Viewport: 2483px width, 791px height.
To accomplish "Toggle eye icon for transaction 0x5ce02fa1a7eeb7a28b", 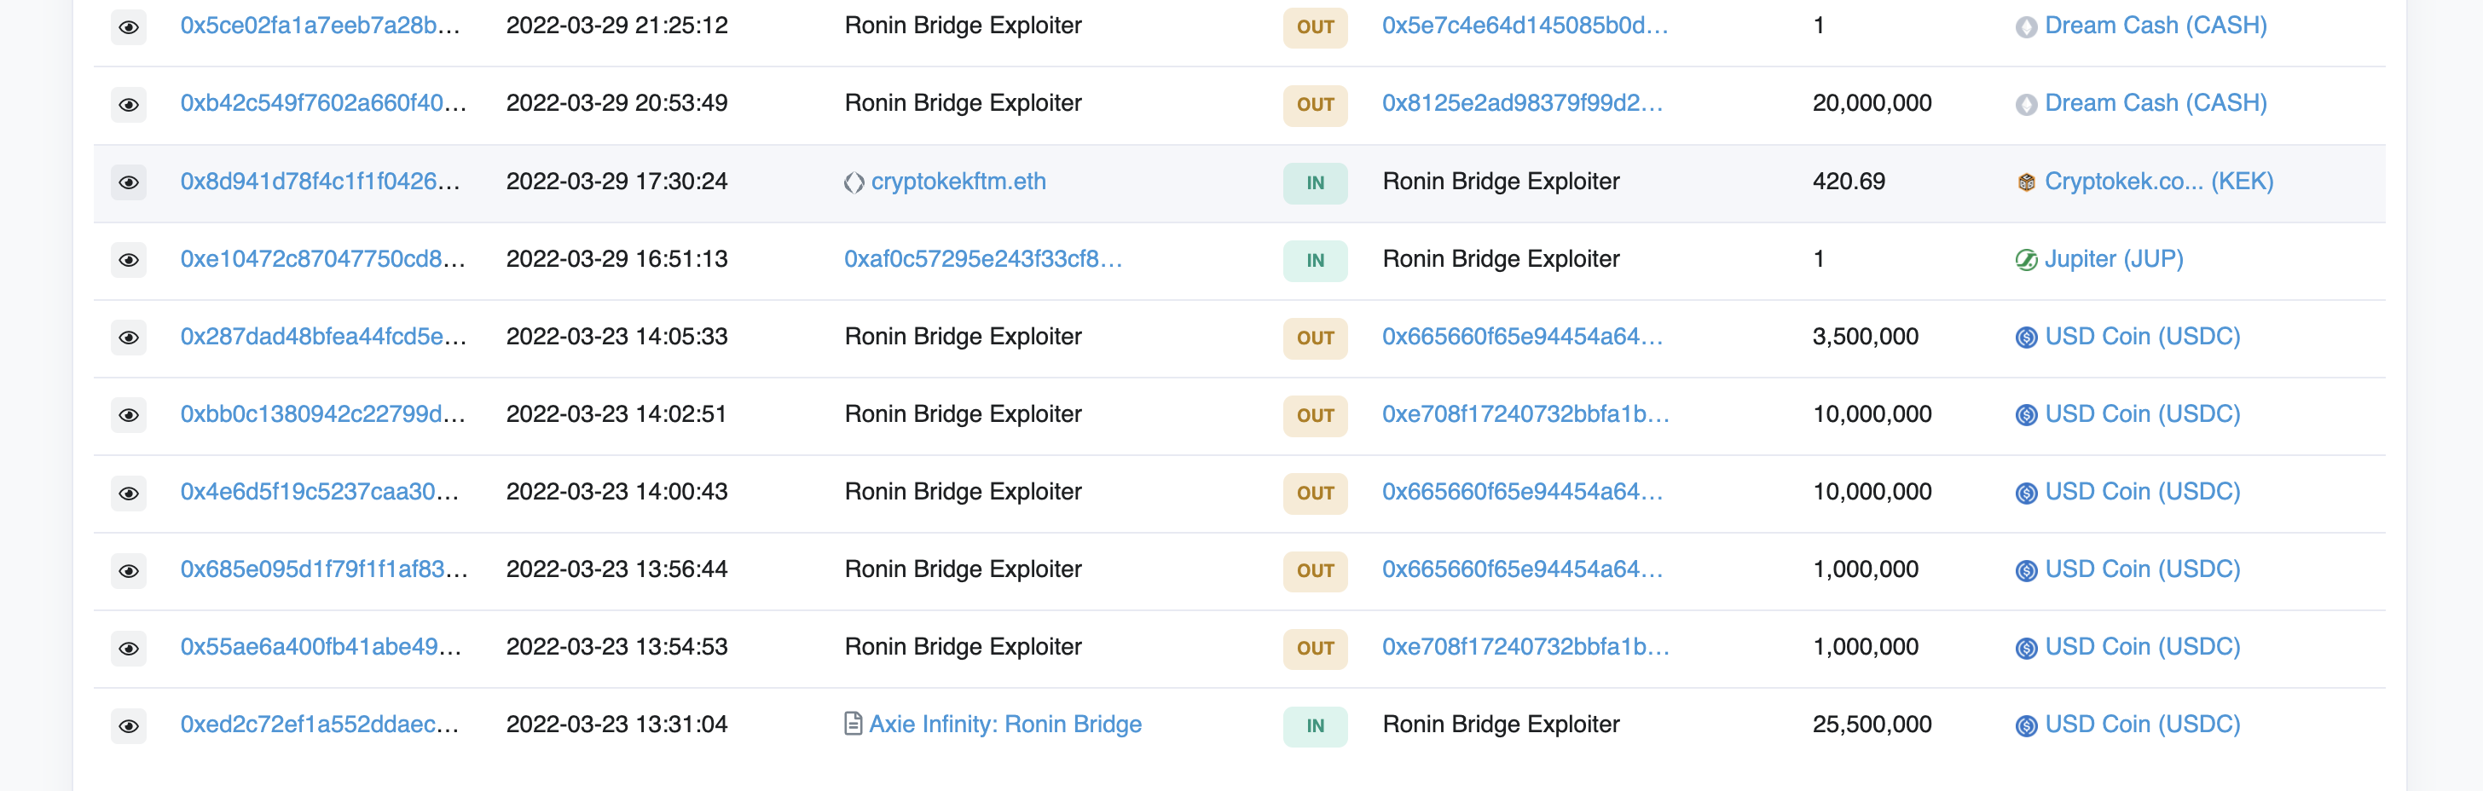I will (128, 27).
